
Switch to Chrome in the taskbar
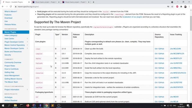pos(46,105)
